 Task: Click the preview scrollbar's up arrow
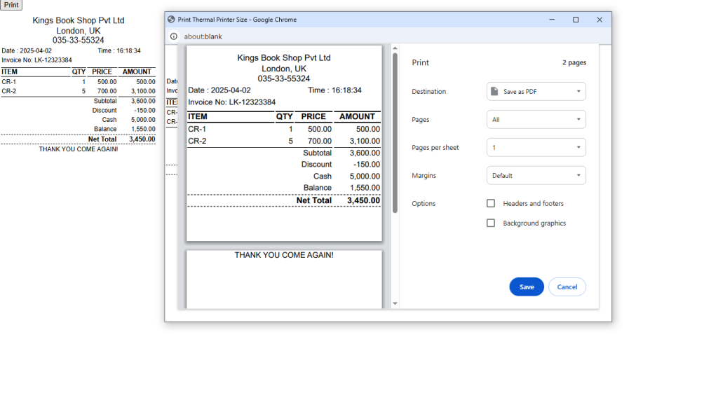395,48
